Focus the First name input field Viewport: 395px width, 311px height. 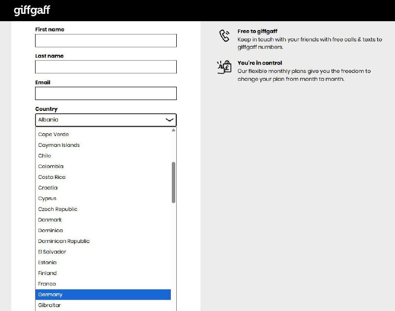106,41
